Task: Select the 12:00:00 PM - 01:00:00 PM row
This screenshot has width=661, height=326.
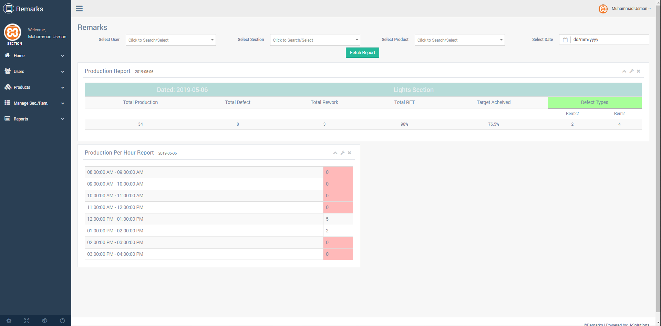Action: pos(219,219)
